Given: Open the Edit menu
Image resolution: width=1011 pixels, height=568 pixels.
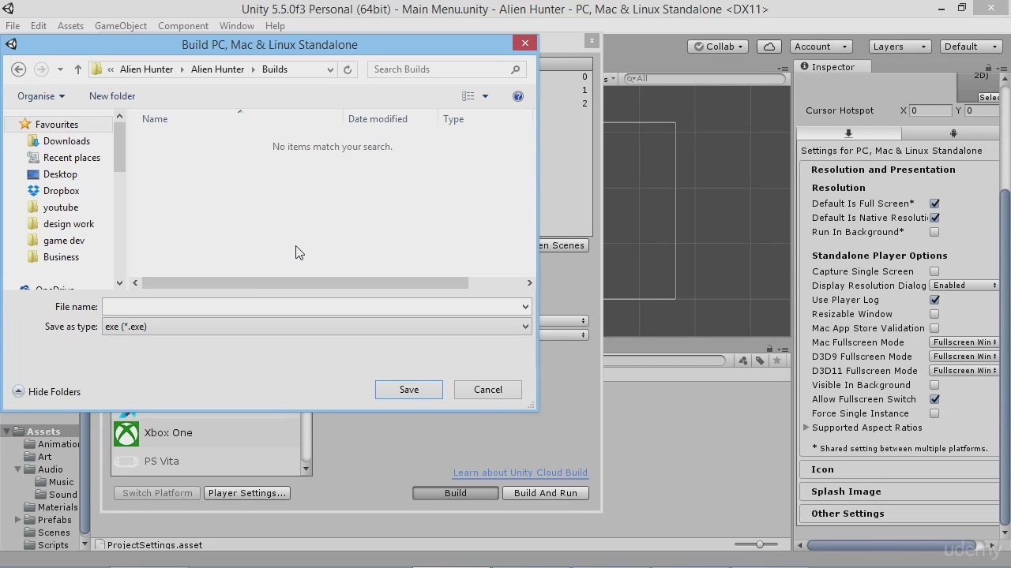Looking at the screenshot, I should point(38,26).
